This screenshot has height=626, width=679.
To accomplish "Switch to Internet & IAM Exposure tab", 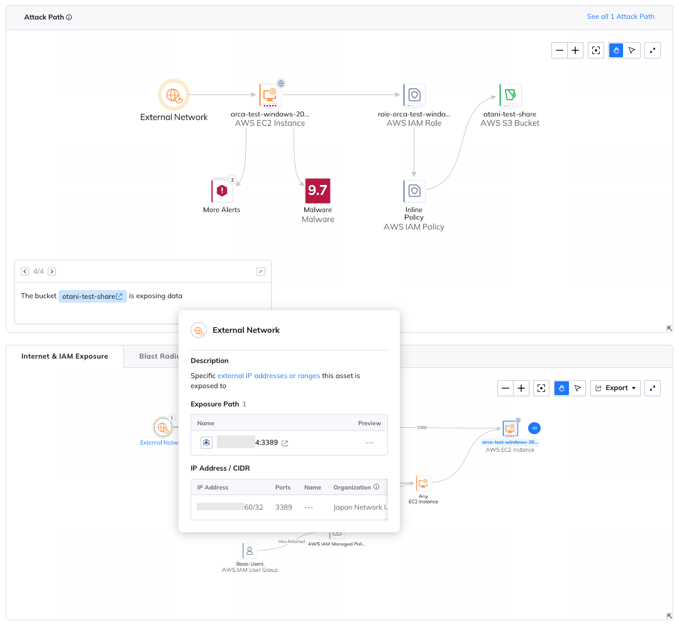I will (x=65, y=356).
